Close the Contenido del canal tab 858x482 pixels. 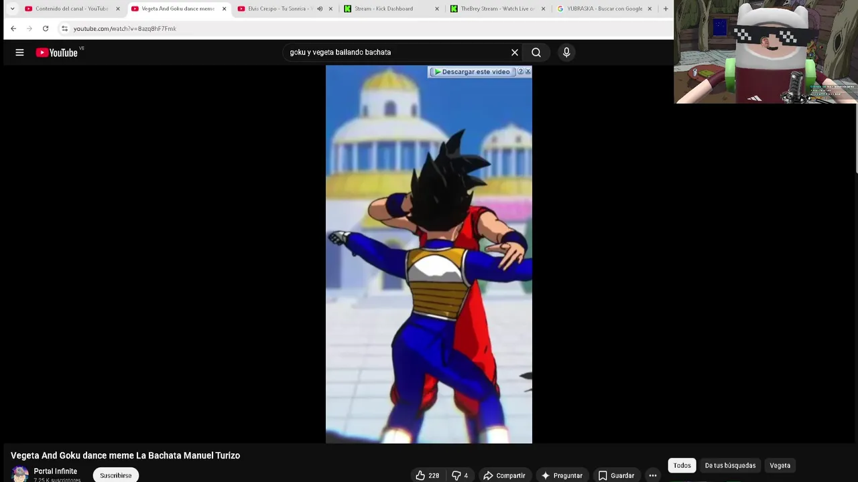pos(118,9)
